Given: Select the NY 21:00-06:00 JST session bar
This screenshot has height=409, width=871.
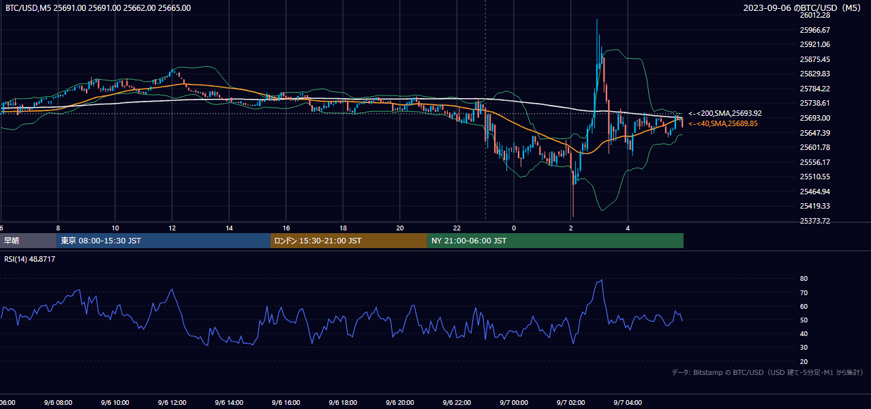Looking at the screenshot, I should click(x=555, y=241).
